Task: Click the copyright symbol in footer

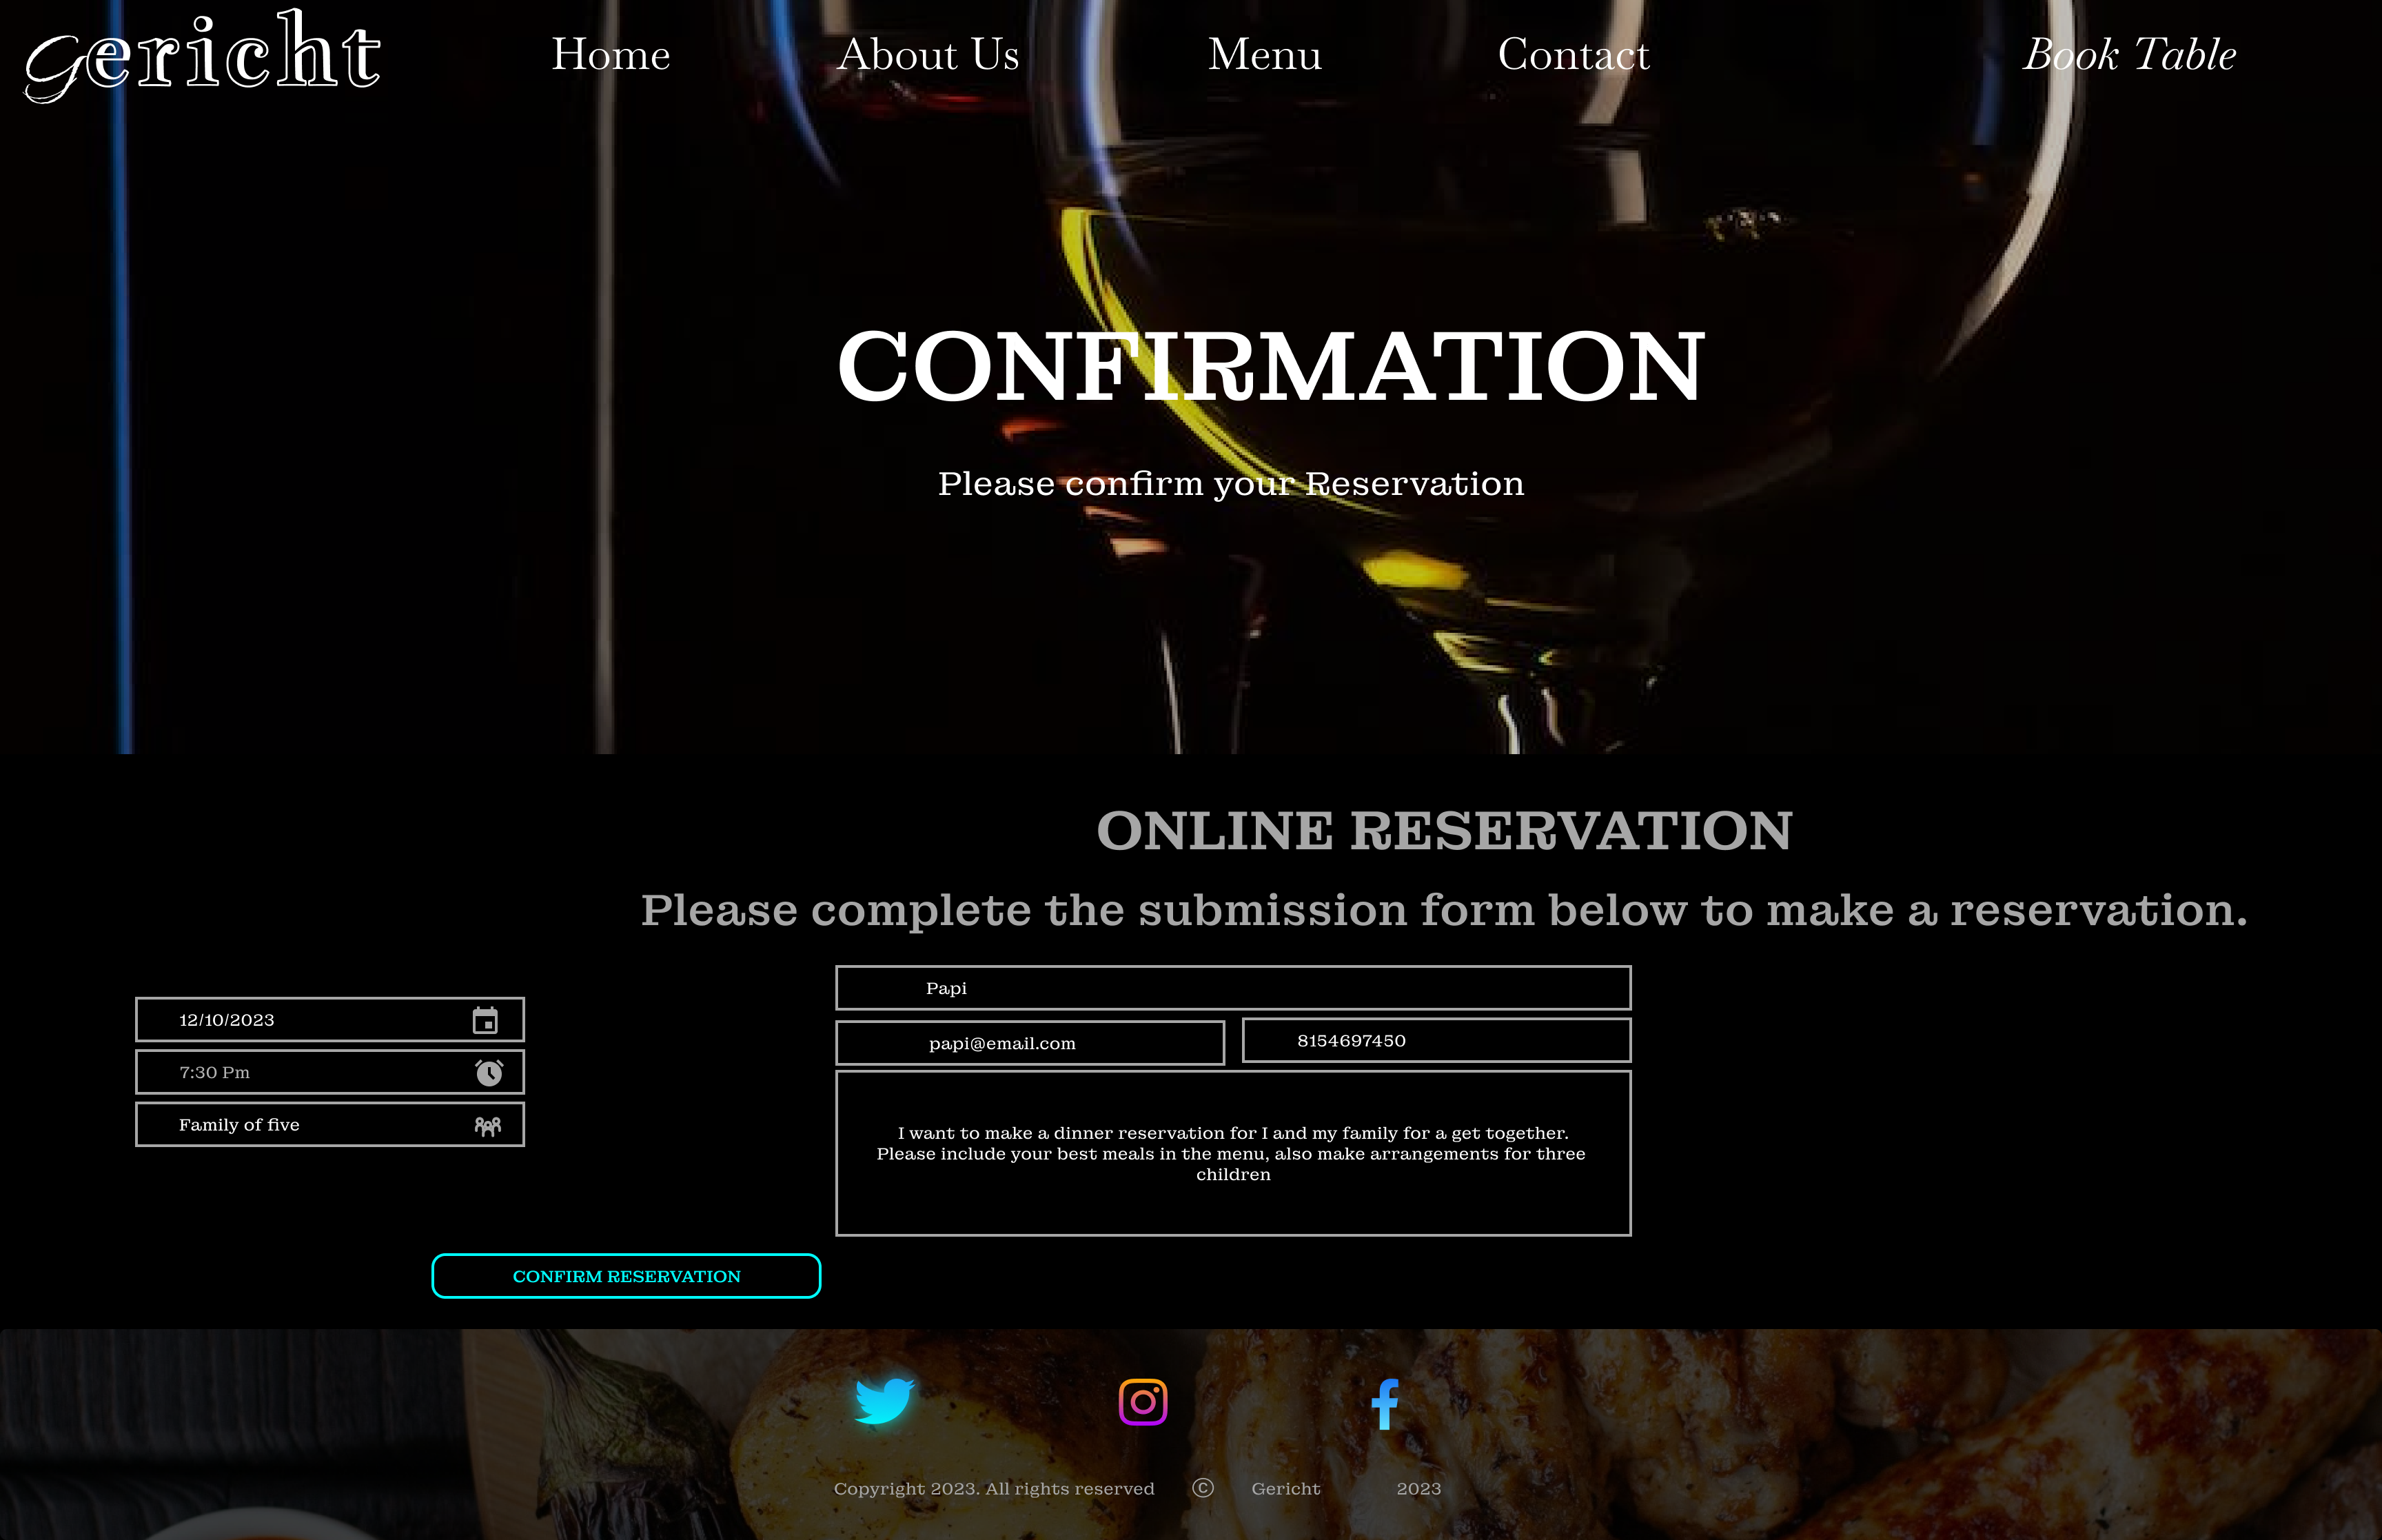Action: click(x=1203, y=1488)
